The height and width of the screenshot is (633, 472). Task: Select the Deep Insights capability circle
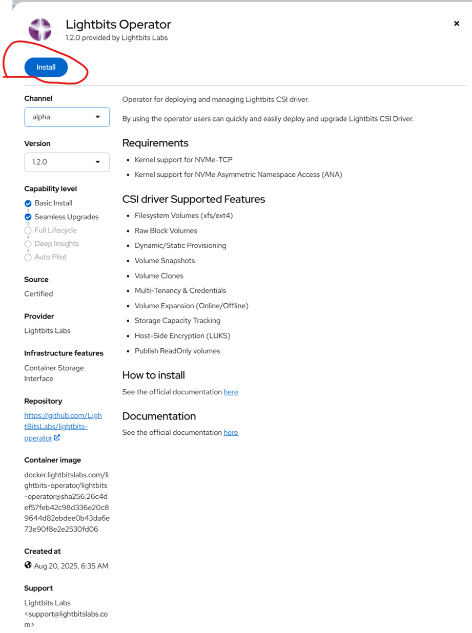click(x=28, y=244)
